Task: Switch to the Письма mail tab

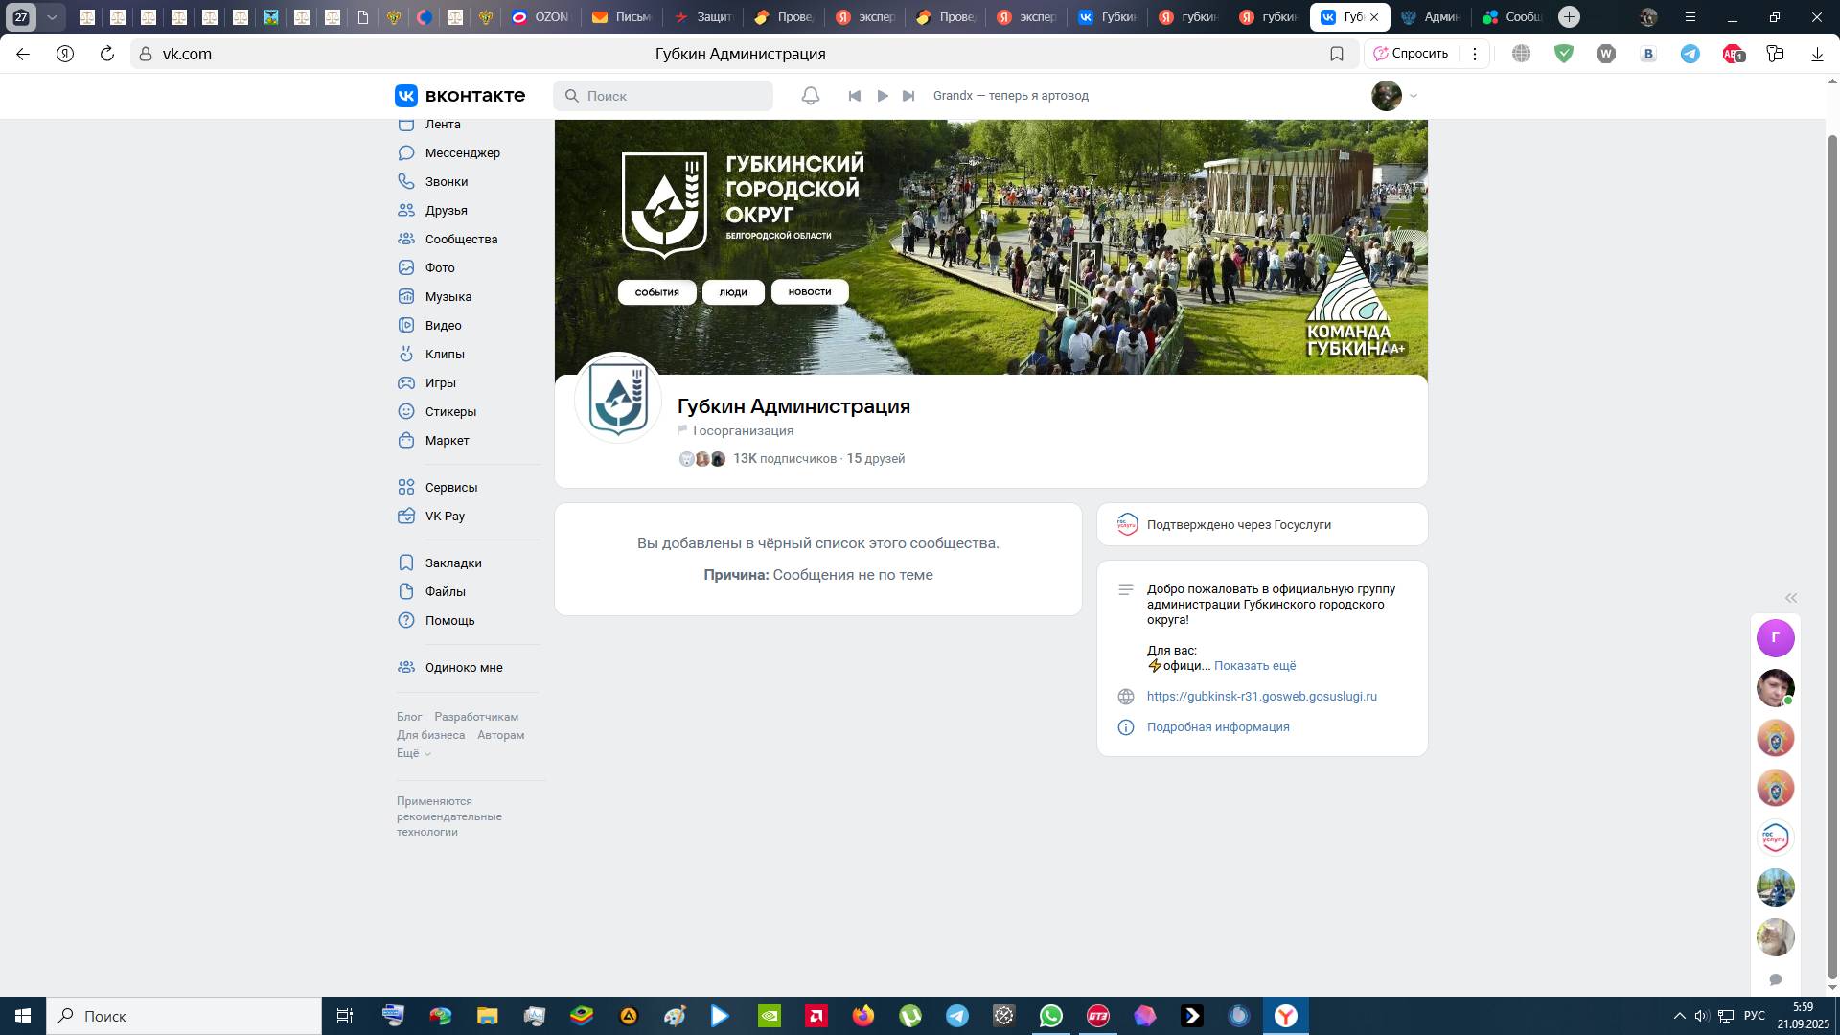Action: (x=621, y=17)
